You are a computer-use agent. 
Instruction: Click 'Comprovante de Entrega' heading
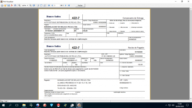[x=133, y=18]
